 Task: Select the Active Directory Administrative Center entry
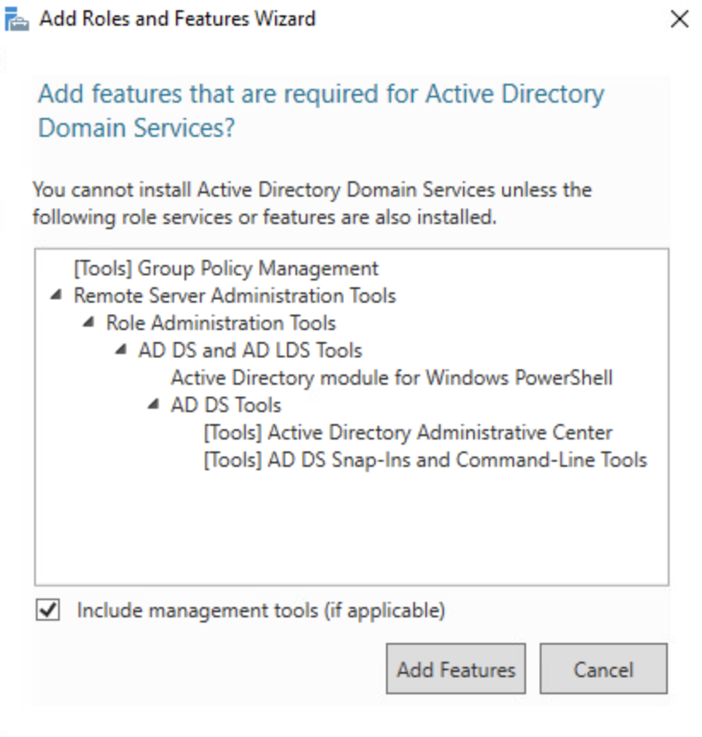click(x=407, y=433)
